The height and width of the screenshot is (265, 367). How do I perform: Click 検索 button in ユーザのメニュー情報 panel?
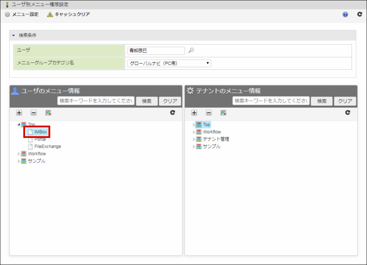[147, 101]
